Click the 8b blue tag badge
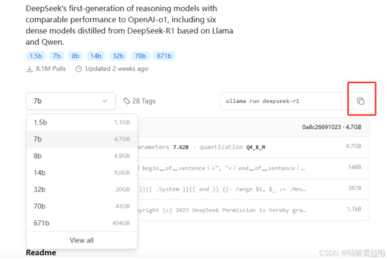 [x=76, y=56]
